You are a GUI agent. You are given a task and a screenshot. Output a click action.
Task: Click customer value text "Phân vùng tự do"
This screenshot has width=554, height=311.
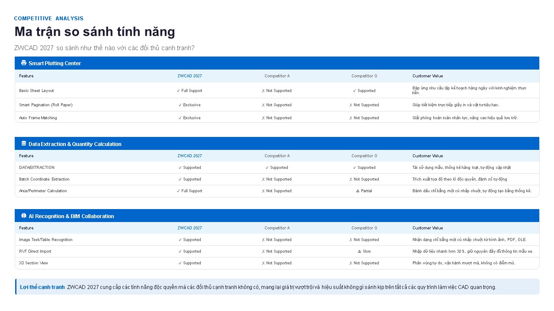pos(464,263)
